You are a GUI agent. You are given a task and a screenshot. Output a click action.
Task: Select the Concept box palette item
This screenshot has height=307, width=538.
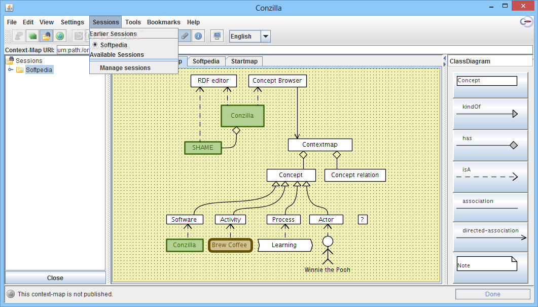pos(490,85)
